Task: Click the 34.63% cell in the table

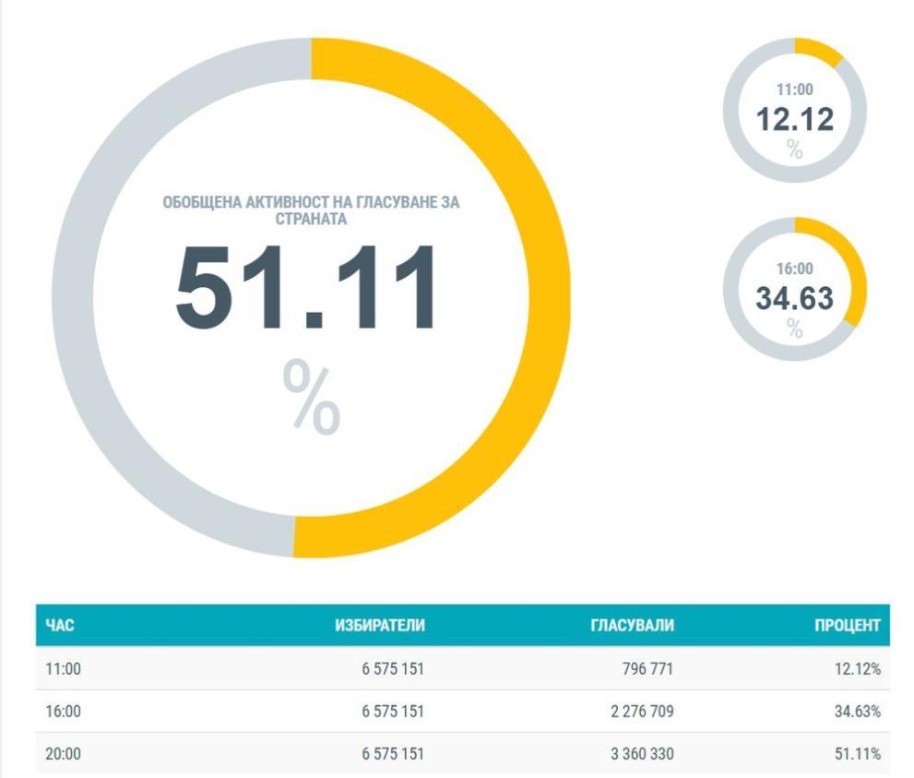Action: tap(857, 712)
